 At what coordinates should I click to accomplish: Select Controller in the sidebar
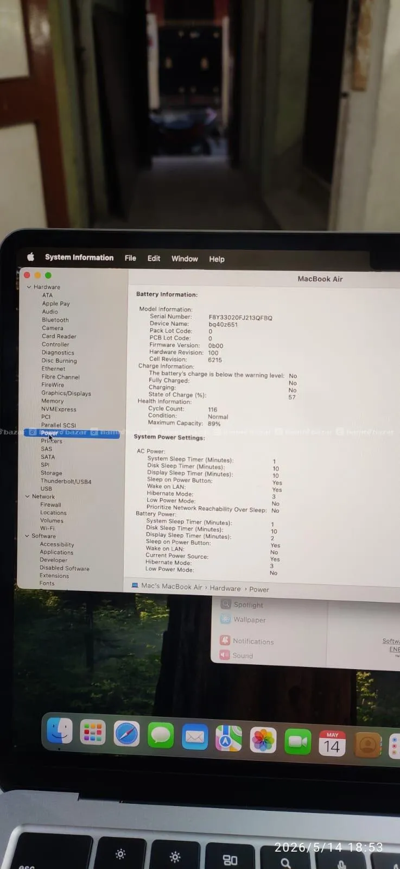55,344
